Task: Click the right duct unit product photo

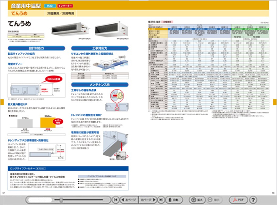Action: pyautogui.click(x=111, y=29)
